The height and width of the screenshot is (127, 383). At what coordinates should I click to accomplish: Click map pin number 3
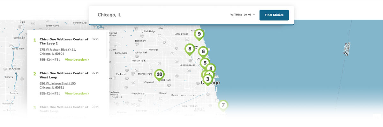[208, 79]
